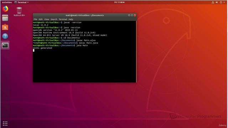This screenshot has width=228, height=128.
Task: Show Applications grid
Action: 5,123
